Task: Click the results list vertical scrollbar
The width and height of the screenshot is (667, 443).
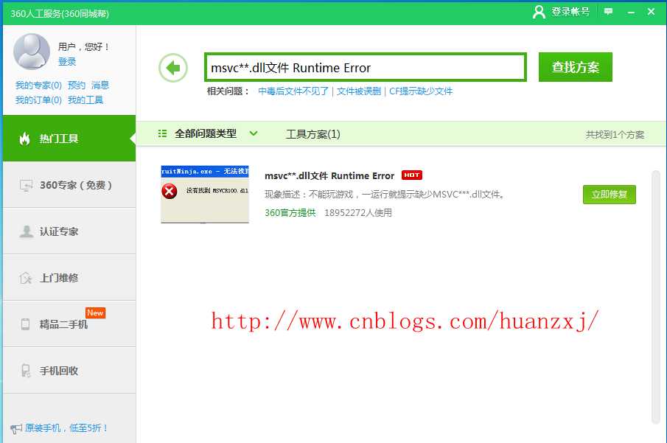Action: 655,296
